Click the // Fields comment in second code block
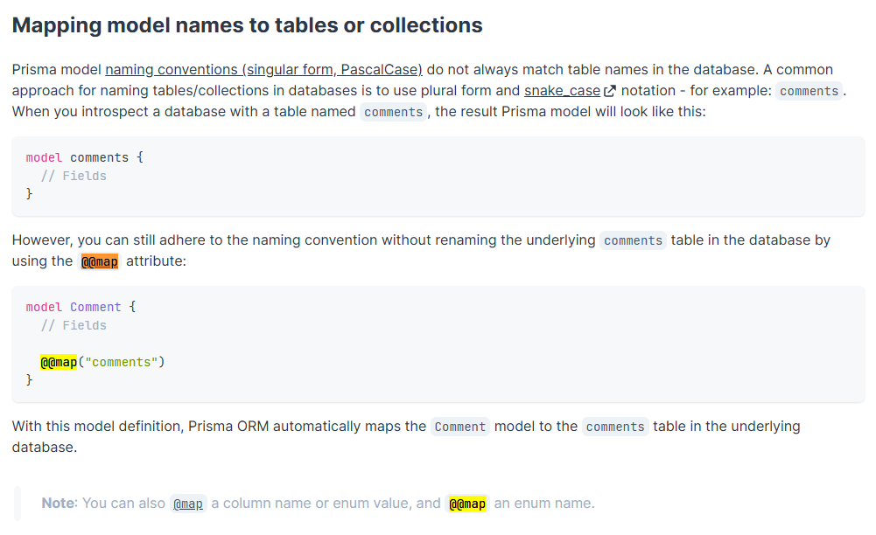 pyautogui.click(x=74, y=325)
